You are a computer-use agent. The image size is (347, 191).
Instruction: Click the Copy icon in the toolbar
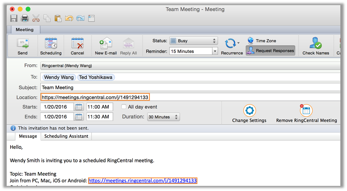(x=47, y=18)
